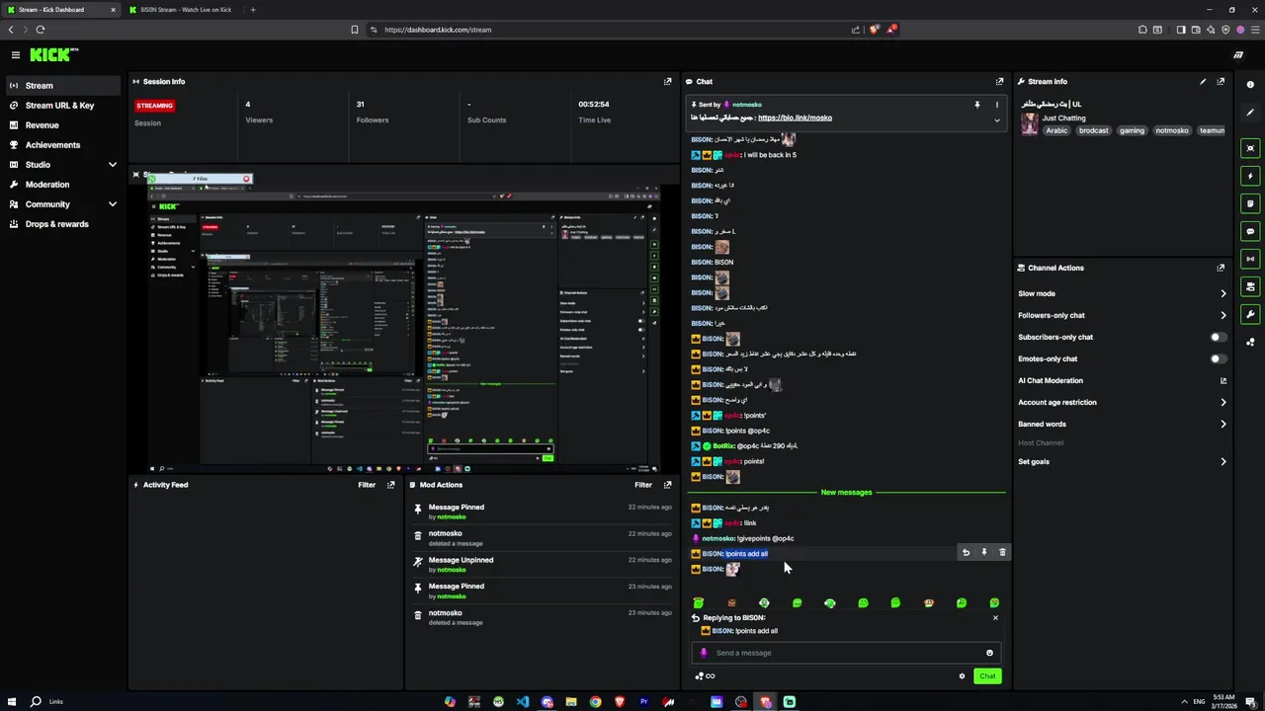Open Activity Feed Filter dropdown
1265x711 pixels.
(367, 485)
